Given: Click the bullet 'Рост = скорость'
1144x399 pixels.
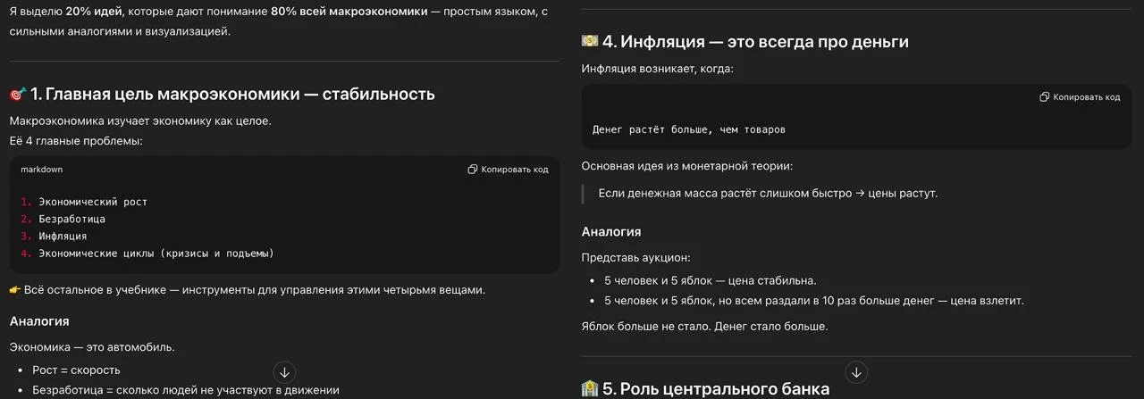Looking at the screenshot, I should tap(76, 370).
